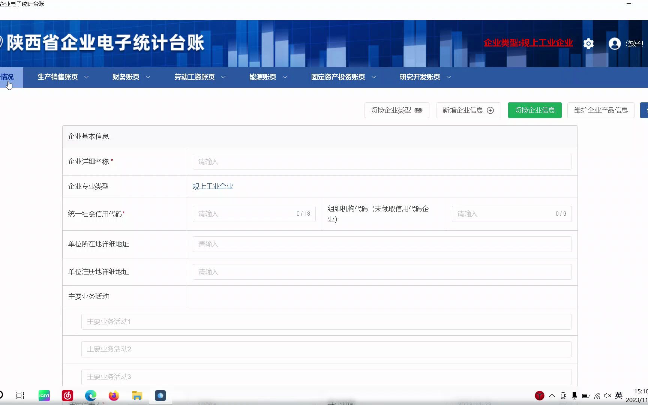
Task: Click the 规上工业企业 type link
Action: pyautogui.click(x=213, y=186)
